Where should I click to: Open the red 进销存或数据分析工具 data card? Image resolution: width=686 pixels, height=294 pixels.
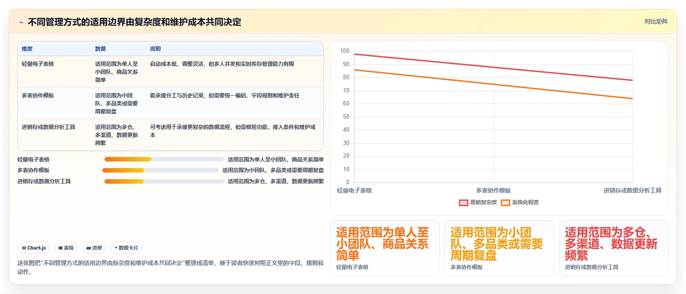(x=614, y=248)
